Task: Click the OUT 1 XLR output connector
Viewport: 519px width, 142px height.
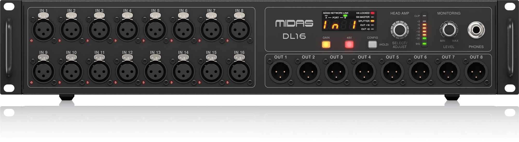Action: [x=281, y=72]
